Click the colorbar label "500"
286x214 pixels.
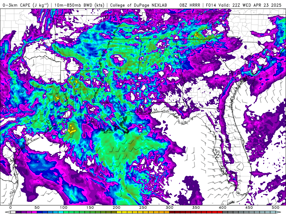[x=275, y=208]
